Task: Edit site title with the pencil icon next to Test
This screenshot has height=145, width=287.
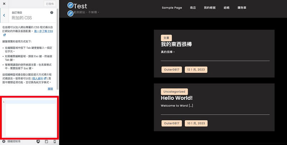Action: click(x=70, y=5)
